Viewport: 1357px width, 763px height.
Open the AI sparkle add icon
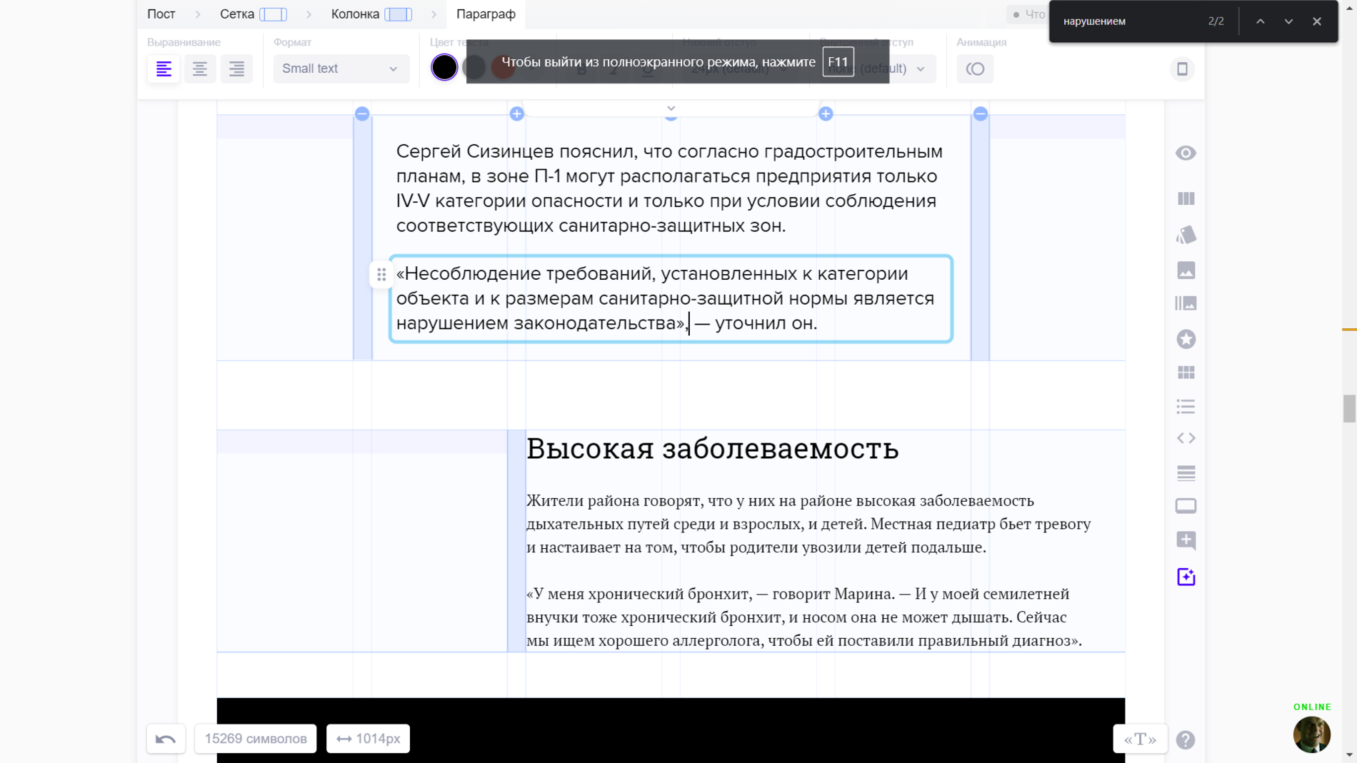[x=1186, y=577]
